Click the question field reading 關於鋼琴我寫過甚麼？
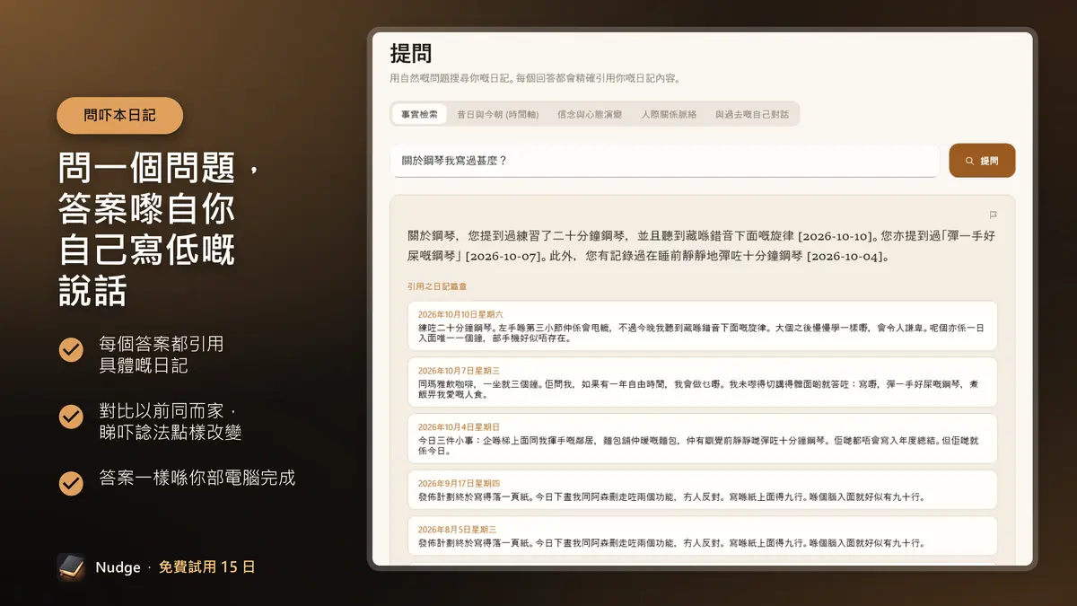Screen dimensions: 1077x606 click(665, 161)
